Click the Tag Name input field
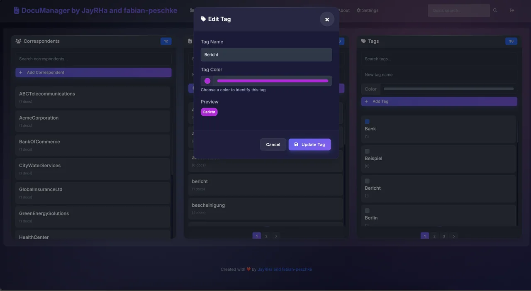Viewport: 531px width, 291px height. pos(266,54)
